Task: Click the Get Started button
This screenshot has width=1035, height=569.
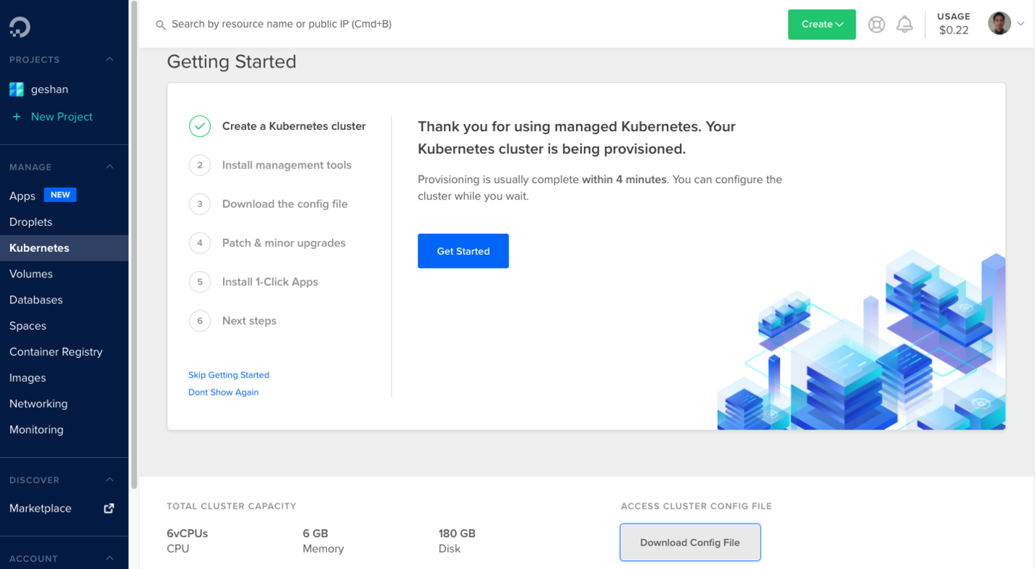Action: [463, 251]
